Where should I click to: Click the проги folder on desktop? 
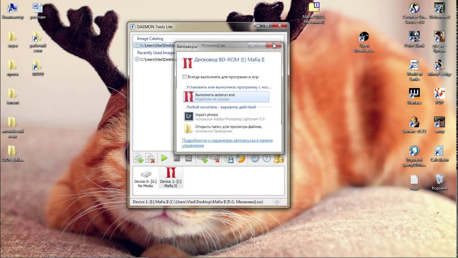pos(13,68)
